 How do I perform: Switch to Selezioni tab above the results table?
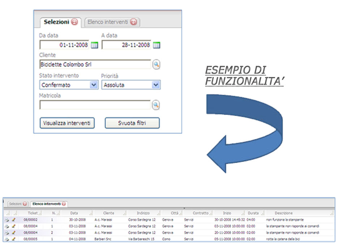pos(18,204)
